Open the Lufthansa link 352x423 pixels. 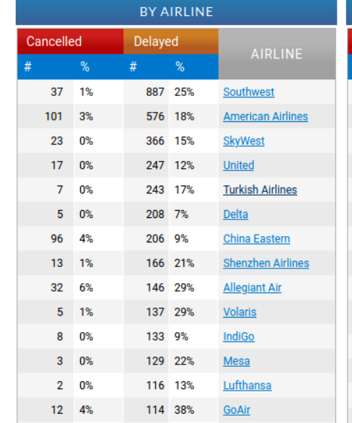point(247,385)
